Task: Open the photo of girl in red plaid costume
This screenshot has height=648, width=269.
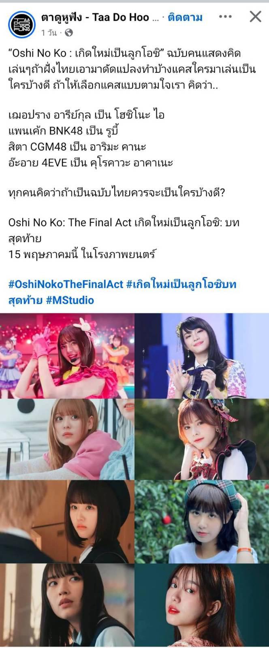Action: [x=202, y=439]
